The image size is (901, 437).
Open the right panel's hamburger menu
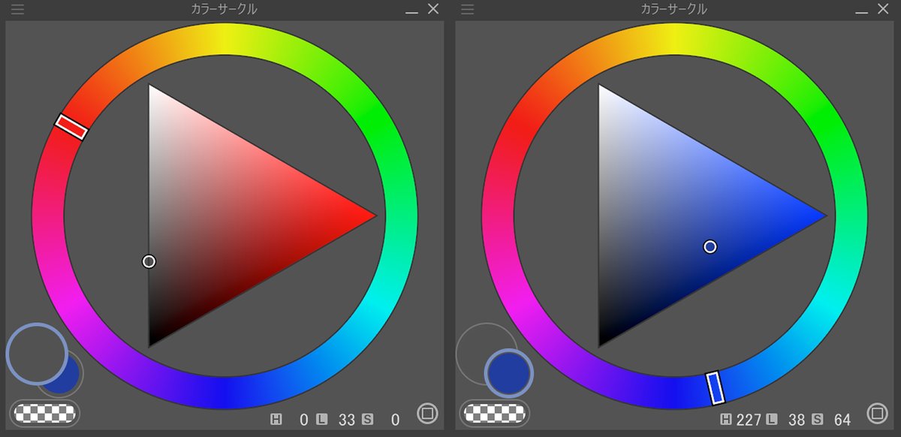point(467,10)
